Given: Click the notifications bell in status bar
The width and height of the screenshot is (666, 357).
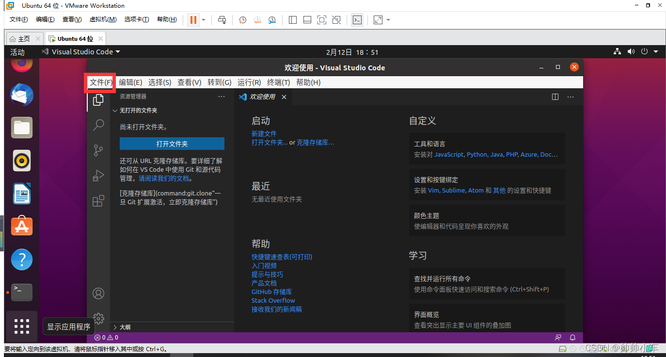Looking at the screenshot, I should click(x=572, y=338).
